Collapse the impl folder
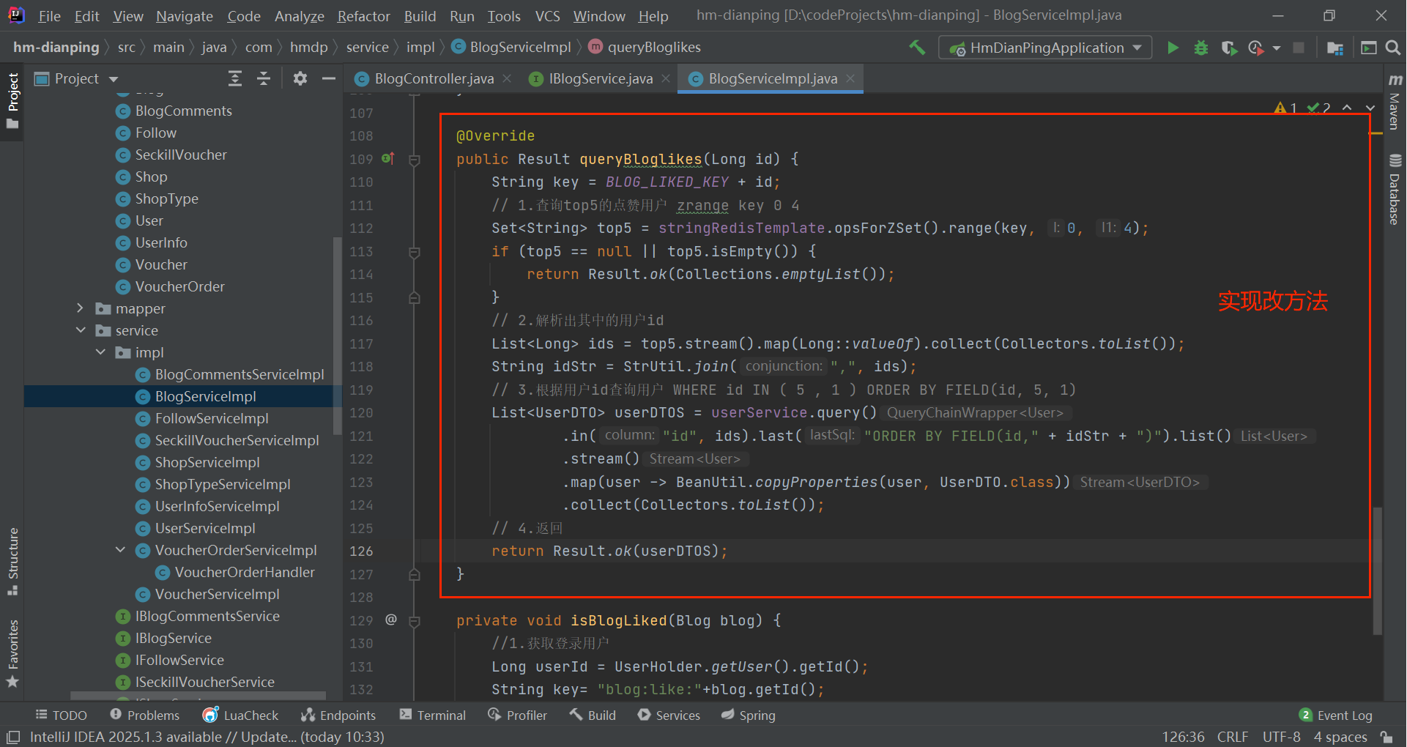This screenshot has width=1407, height=747. pyautogui.click(x=100, y=352)
